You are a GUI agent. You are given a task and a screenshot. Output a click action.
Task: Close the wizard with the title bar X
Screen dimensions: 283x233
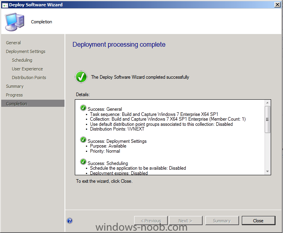(277, 5)
